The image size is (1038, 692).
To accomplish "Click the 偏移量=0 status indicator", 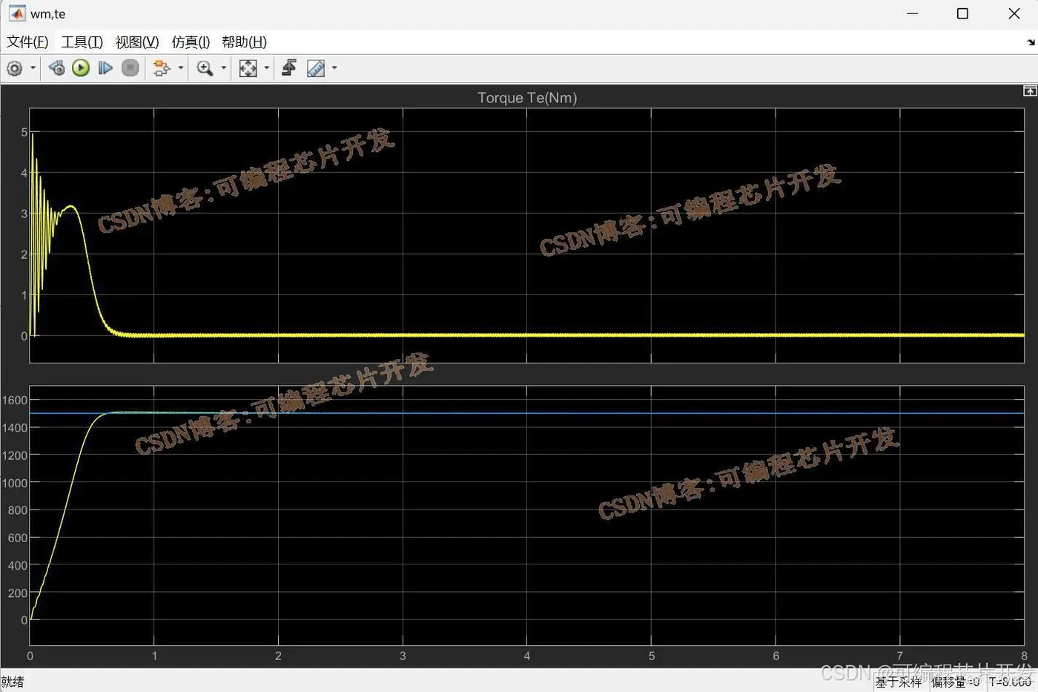I will click(x=955, y=682).
